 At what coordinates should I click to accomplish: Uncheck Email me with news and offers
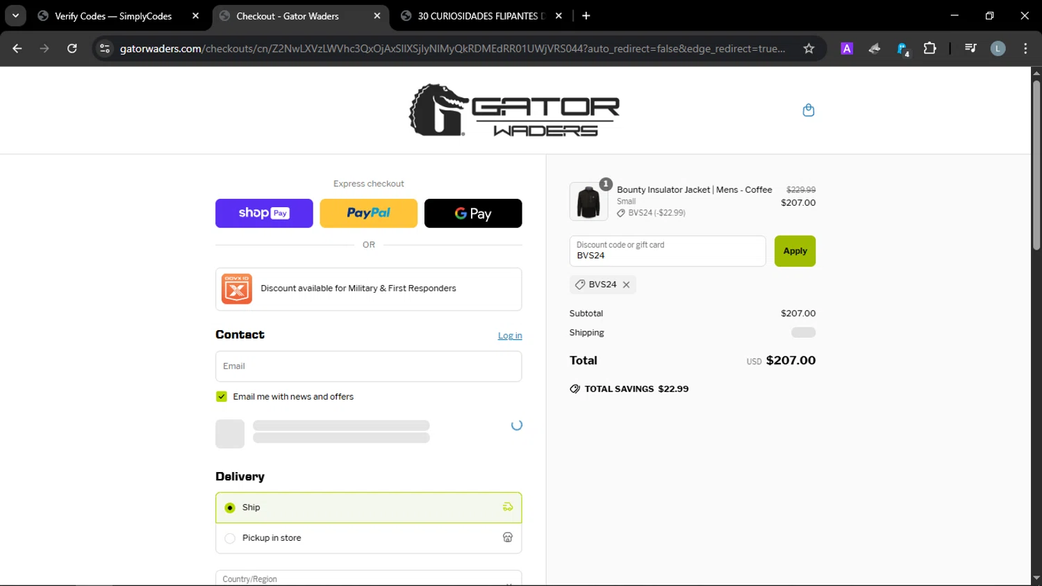coord(222,396)
